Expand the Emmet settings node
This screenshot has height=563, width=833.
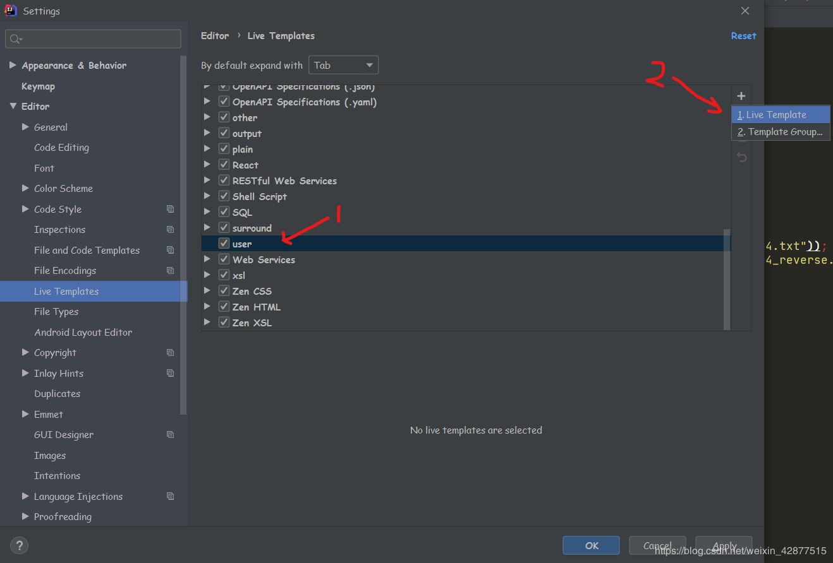(x=25, y=414)
